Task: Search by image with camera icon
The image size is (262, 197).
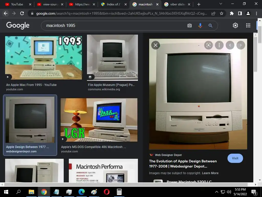Action: click(190, 25)
